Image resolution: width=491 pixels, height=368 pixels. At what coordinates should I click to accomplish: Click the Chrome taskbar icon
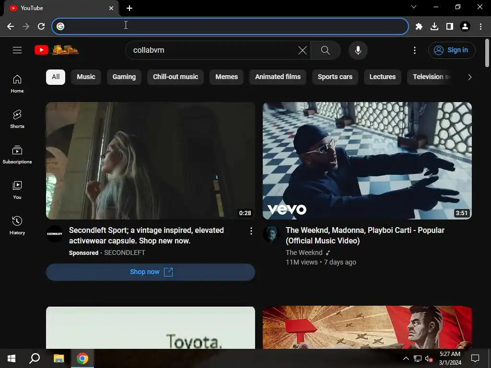pyautogui.click(x=82, y=358)
